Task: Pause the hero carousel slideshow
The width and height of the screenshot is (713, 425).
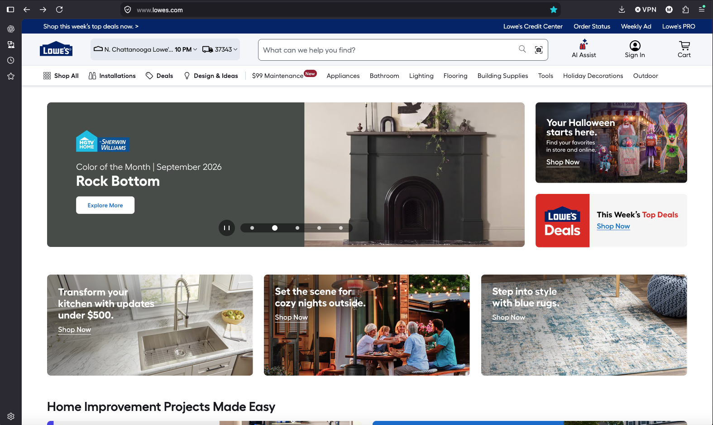Action: coord(227,228)
